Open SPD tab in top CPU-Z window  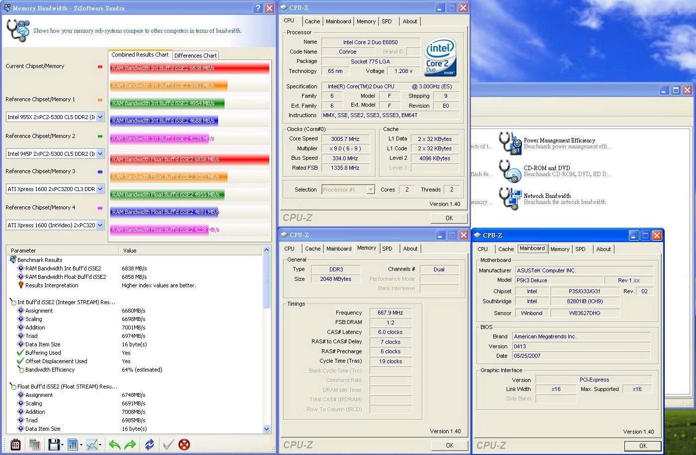387,21
